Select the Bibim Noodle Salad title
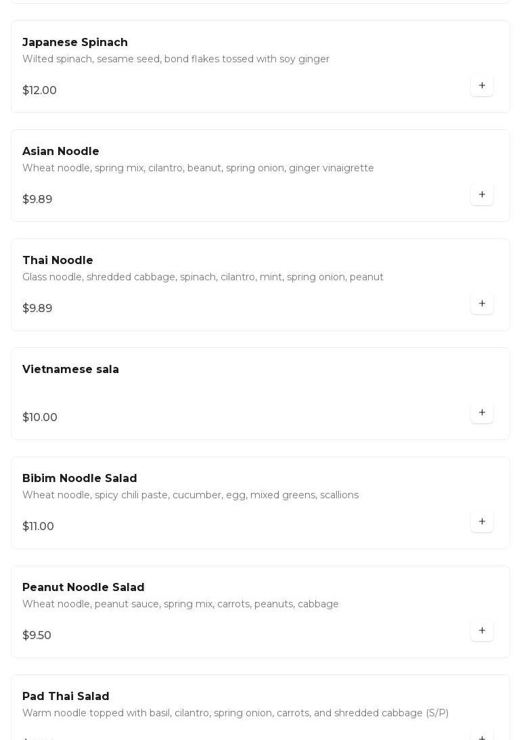The height and width of the screenshot is (740, 521). (x=80, y=479)
